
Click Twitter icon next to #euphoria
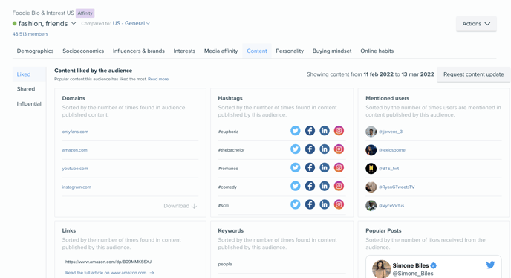tap(296, 131)
